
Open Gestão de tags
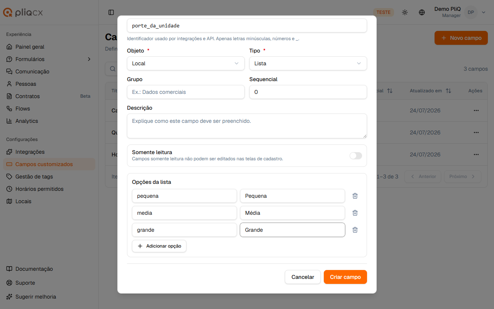49,177
